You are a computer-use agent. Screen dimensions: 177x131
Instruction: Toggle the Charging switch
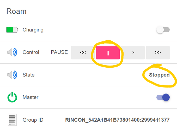(163, 30)
